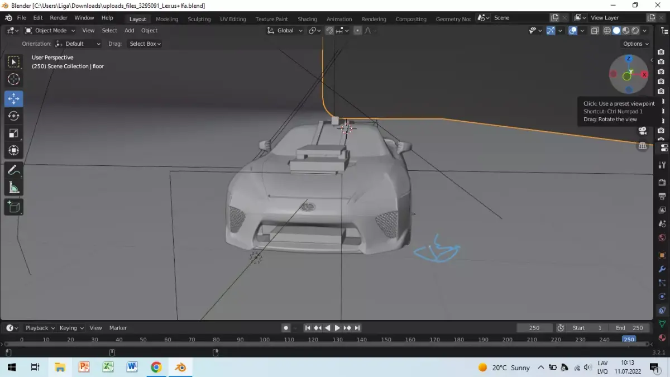Screen dimensions: 670x377
Task: Open shading options dropdown arrow
Action: click(645, 31)
